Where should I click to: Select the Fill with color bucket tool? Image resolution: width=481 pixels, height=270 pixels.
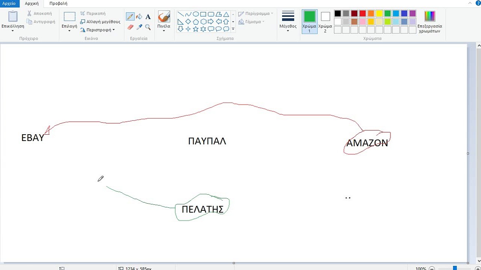(x=139, y=16)
